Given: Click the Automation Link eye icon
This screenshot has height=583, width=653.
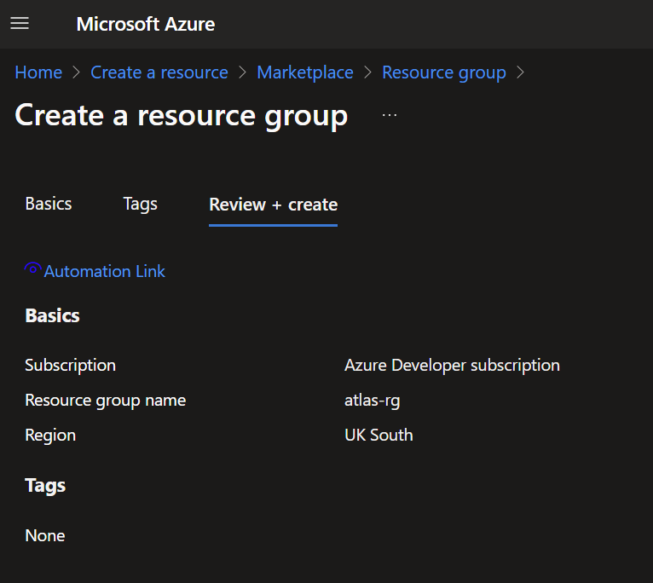Looking at the screenshot, I should pos(33,268).
